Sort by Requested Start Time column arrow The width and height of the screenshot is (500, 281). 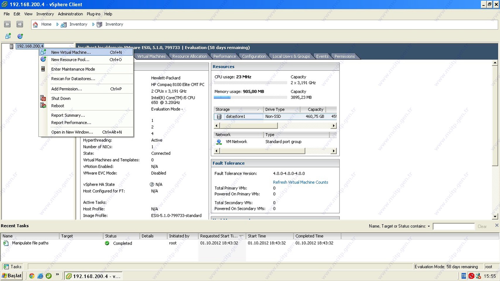point(241,236)
